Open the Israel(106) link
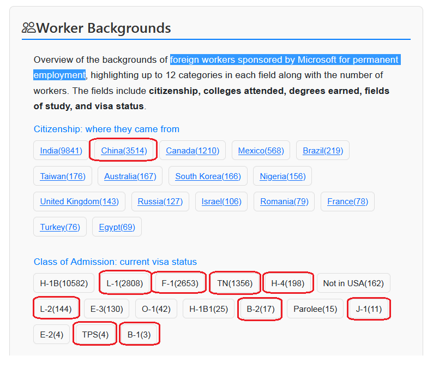Viewport: 439px width, 367px height. 221,202
